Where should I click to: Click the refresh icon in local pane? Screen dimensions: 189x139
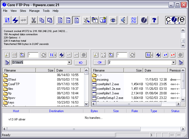coord(43,55)
